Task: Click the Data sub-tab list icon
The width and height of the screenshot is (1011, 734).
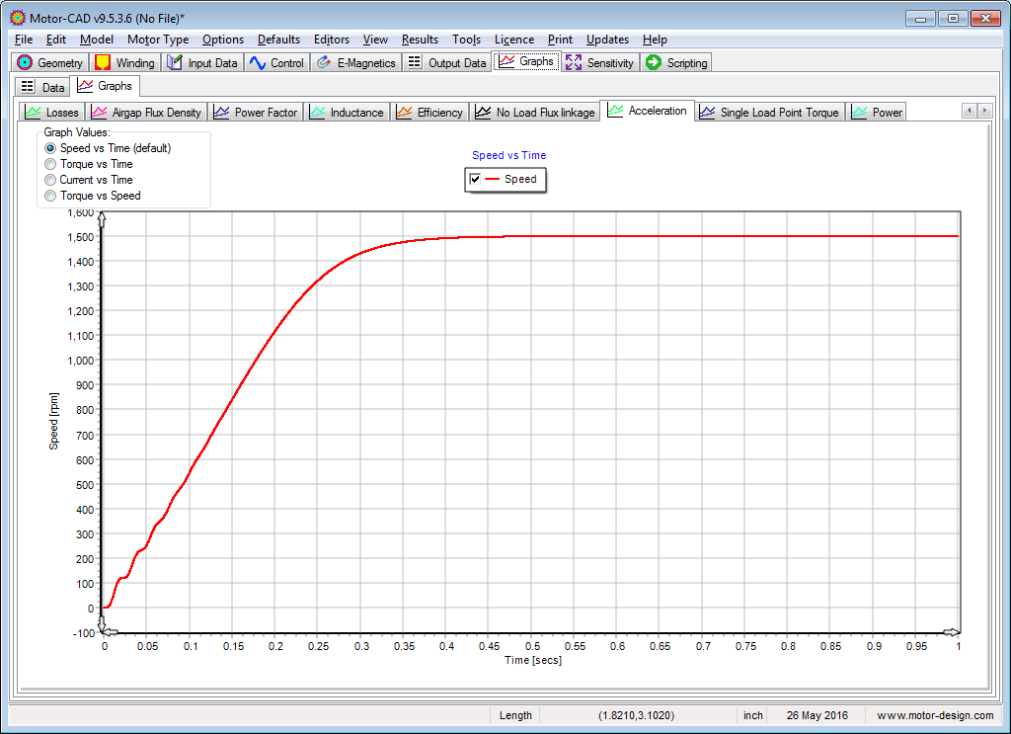Action: tap(27, 86)
